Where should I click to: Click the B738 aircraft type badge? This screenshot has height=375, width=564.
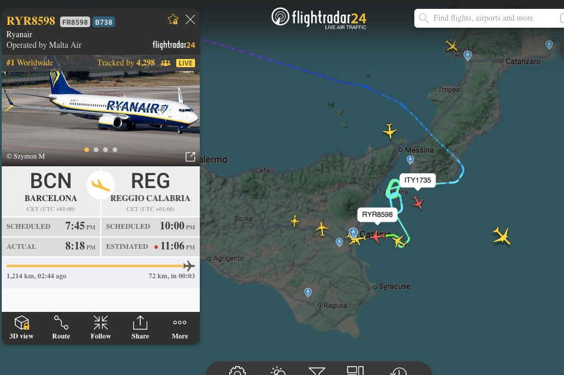pyautogui.click(x=104, y=22)
